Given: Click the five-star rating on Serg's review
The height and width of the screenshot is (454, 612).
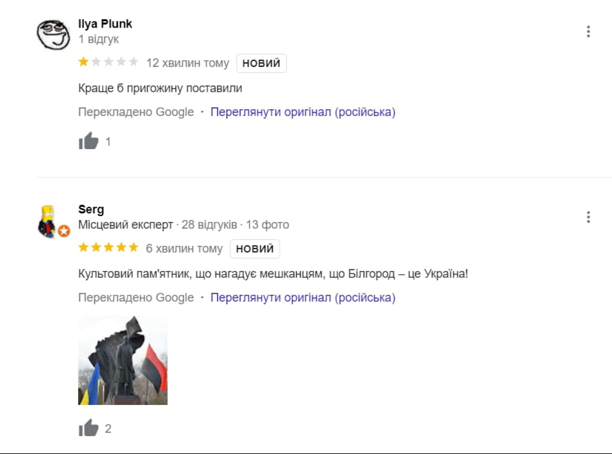Looking at the screenshot, I should [x=108, y=248].
